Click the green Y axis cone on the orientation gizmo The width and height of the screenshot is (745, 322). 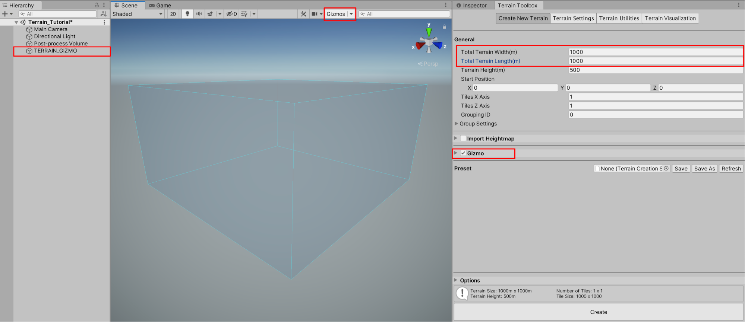pos(429,32)
